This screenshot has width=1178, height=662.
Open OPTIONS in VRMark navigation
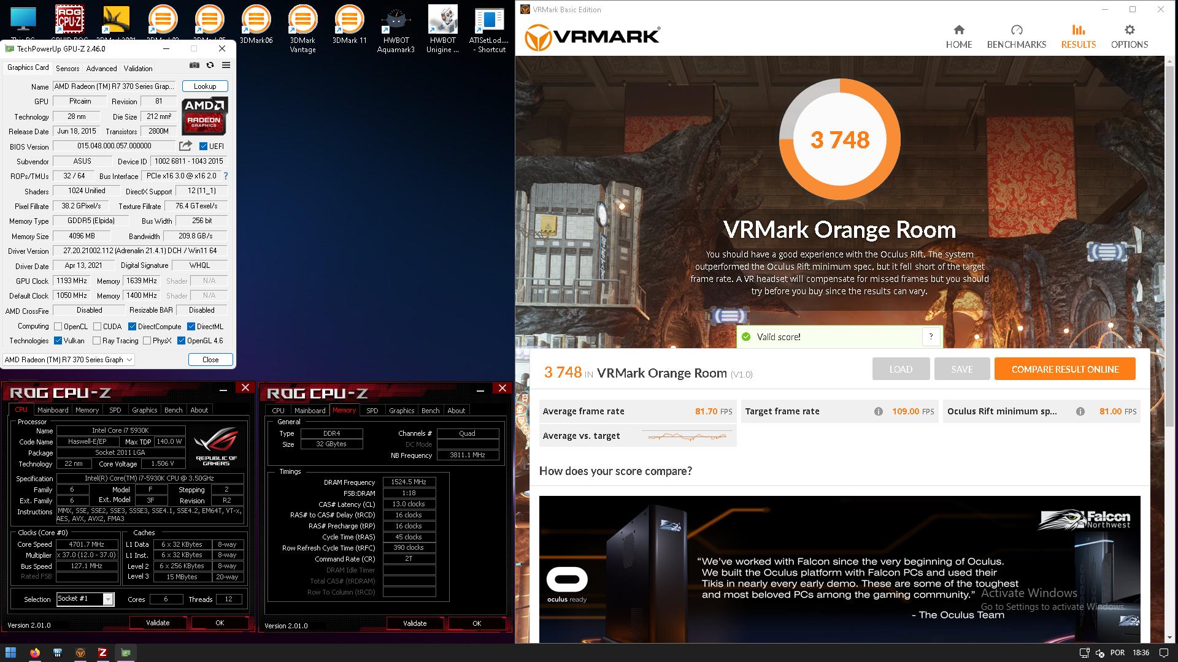[x=1130, y=37]
